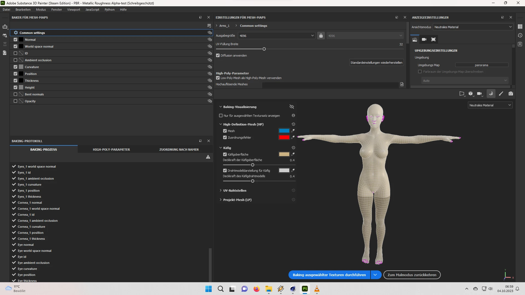This screenshot has width=525, height=295.
Task: Toggle Diffusion anwenden checkbox
Action: tap(218, 56)
